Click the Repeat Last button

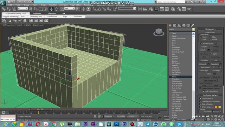[210, 32]
